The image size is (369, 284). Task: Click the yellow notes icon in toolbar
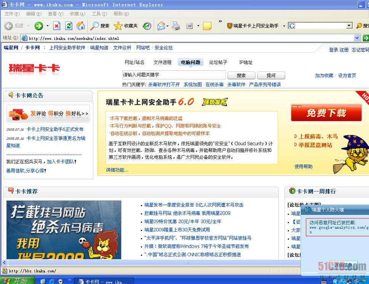207,26
